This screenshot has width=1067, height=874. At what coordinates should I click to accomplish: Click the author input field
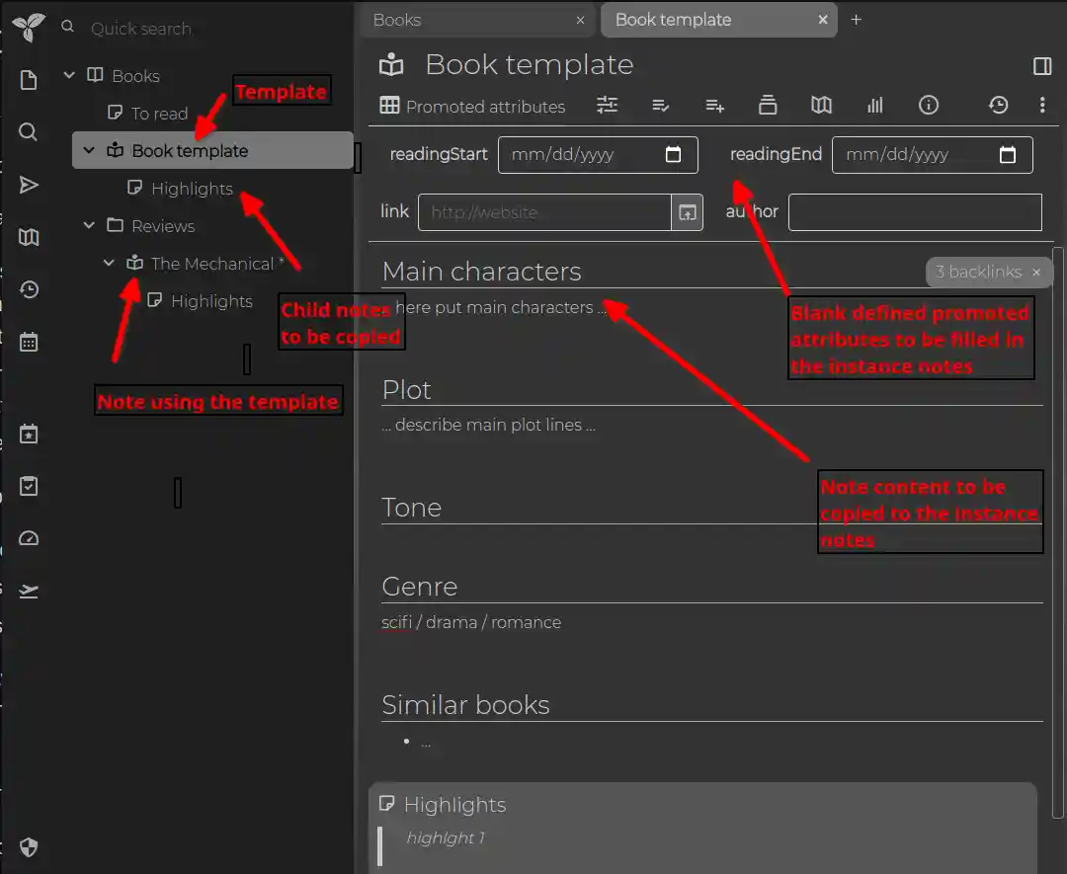click(x=914, y=212)
